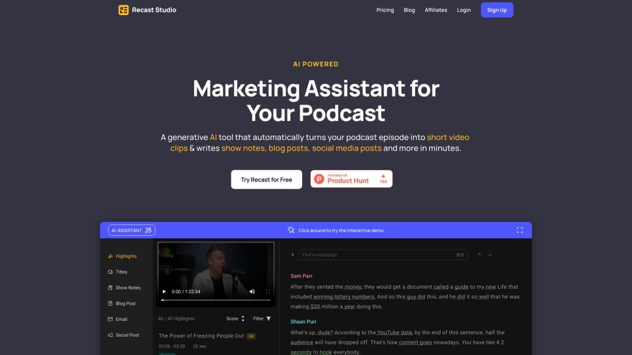Screen dimensions: 632x355
Task: Open the Product Hunt featured badge
Action: 351,180
